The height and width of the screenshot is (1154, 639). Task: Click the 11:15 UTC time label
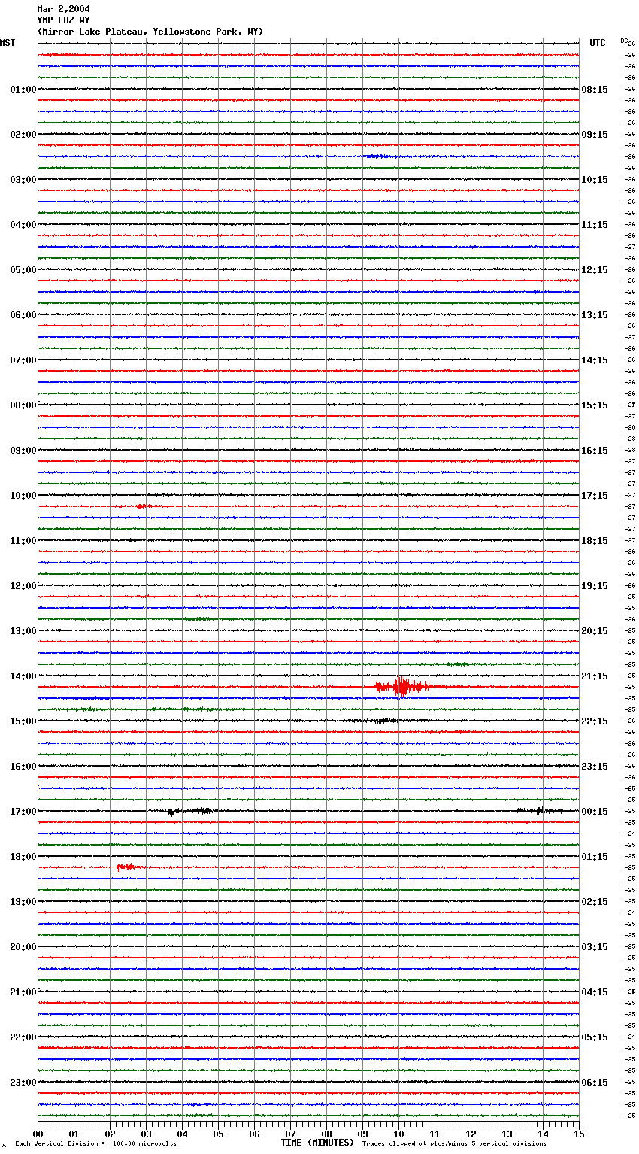pos(595,225)
